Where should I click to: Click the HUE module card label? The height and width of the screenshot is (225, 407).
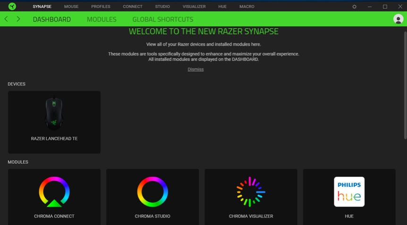(x=349, y=216)
